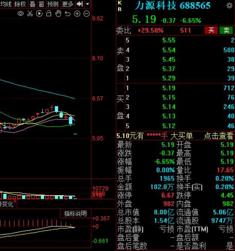
Task: Click the 跌停 price 4.45
Action: pos(227,195)
